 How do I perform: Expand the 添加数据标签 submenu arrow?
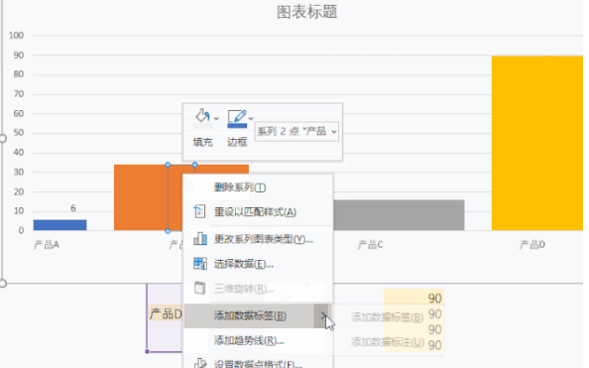[x=322, y=315]
